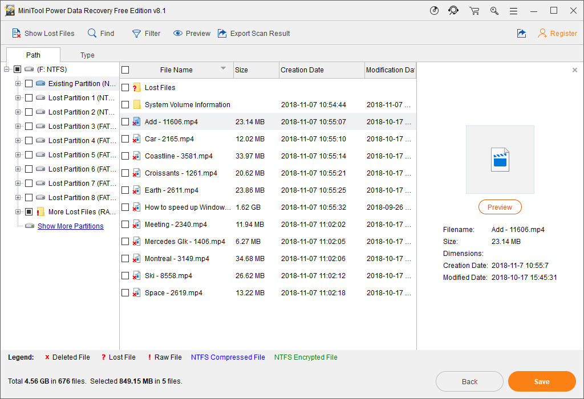The image size is (584, 399).
Task: Toggle the More Lost Files checkbox
Action: pos(29,212)
